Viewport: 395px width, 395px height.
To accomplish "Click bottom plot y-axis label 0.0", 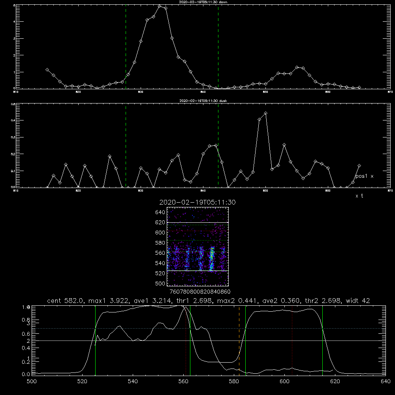I will pyautogui.click(x=26, y=374).
